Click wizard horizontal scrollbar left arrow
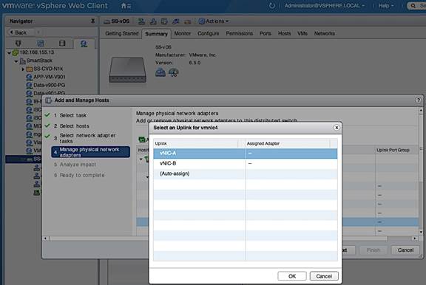 point(46,238)
